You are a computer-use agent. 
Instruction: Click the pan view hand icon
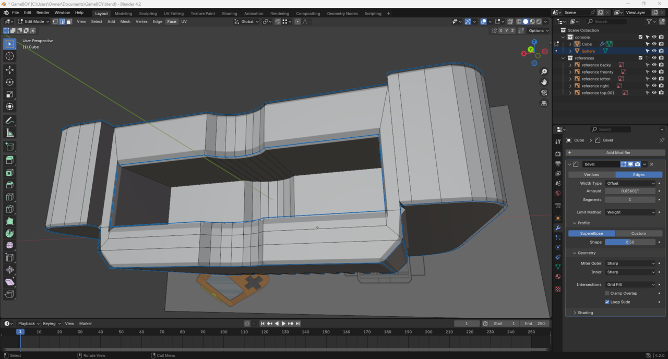(544, 82)
